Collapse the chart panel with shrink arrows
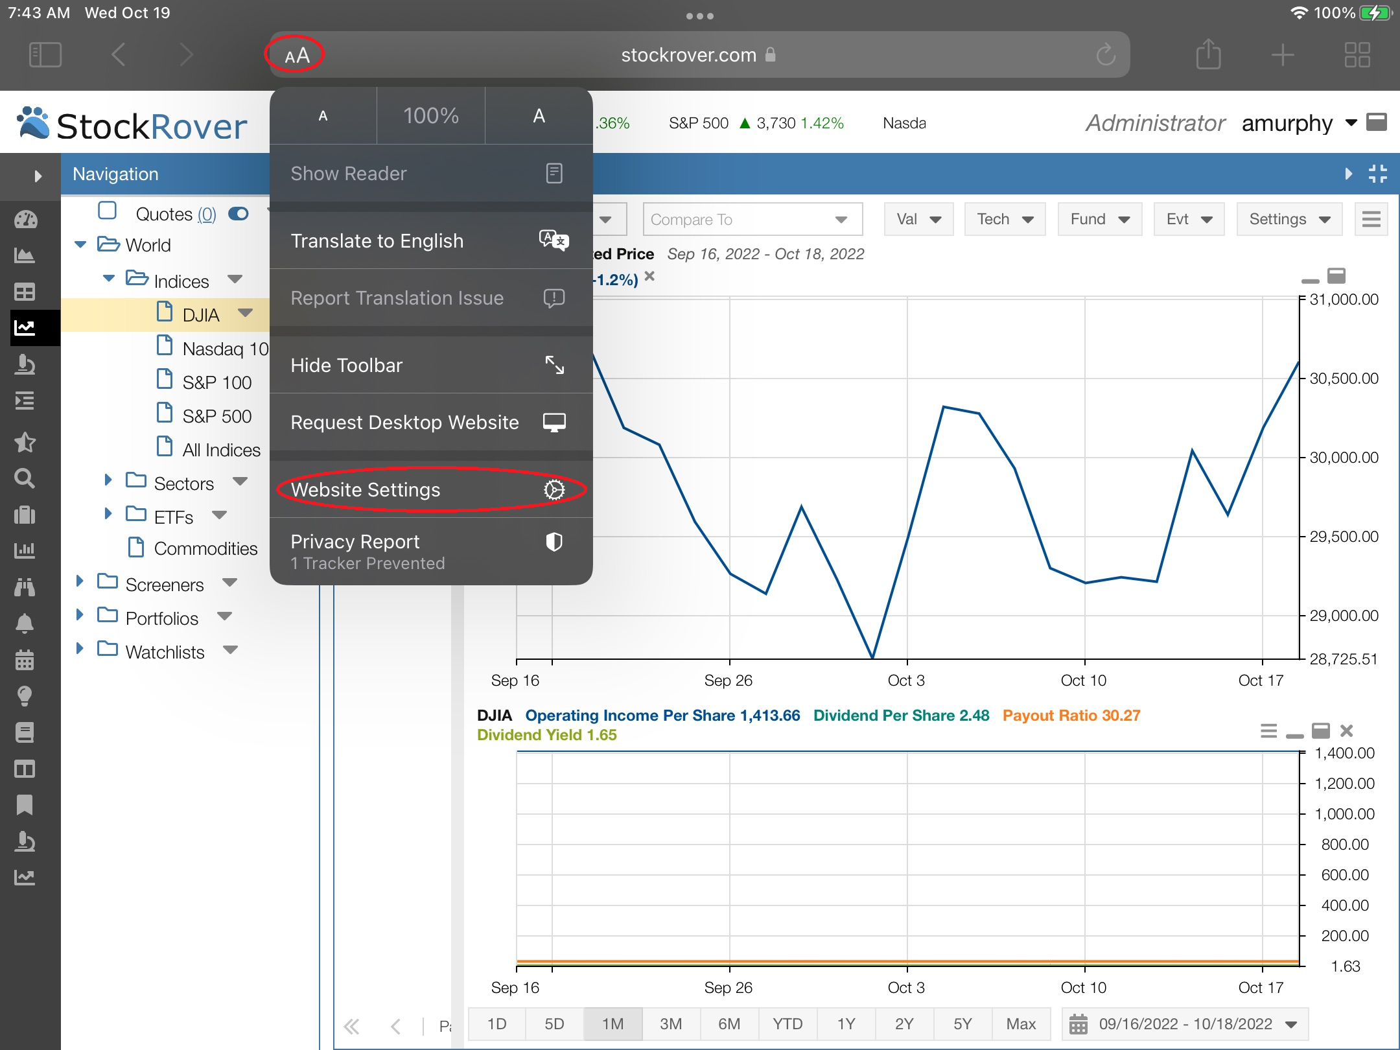Image resolution: width=1400 pixels, height=1050 pixels. (x=1378, y=174)
